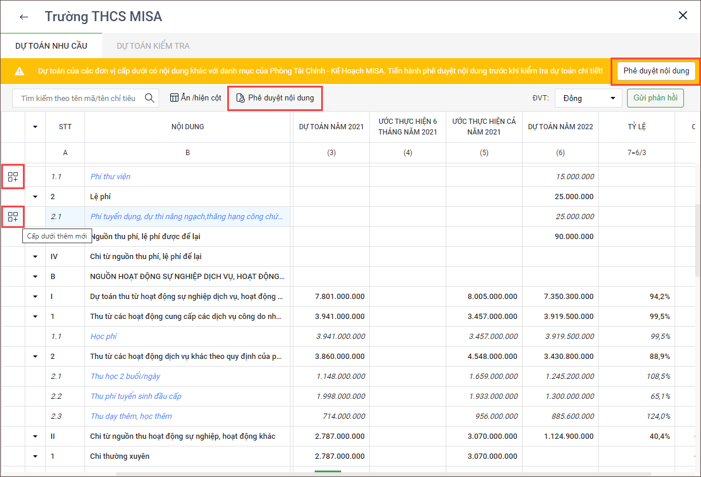This screenshot has width=701, height=477.
Task: Collapse the Lệ phí row group
Action: pos(35,197)
